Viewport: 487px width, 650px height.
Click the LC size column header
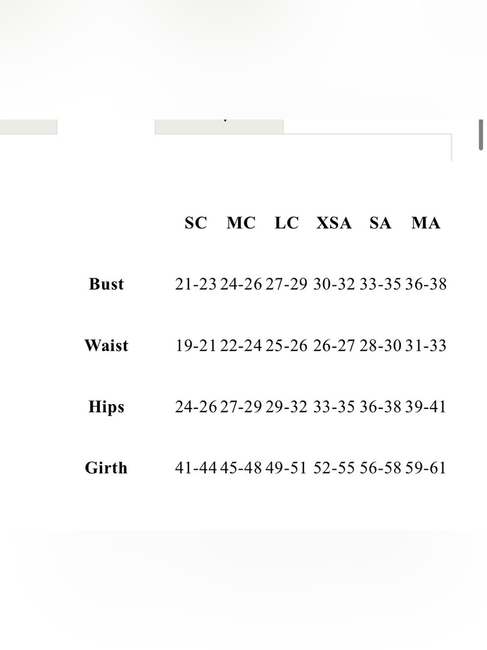(x=286, y=223)
